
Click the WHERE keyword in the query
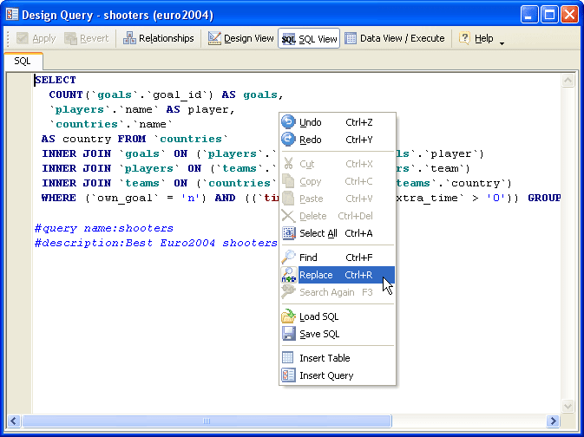[x=59, y=198]
